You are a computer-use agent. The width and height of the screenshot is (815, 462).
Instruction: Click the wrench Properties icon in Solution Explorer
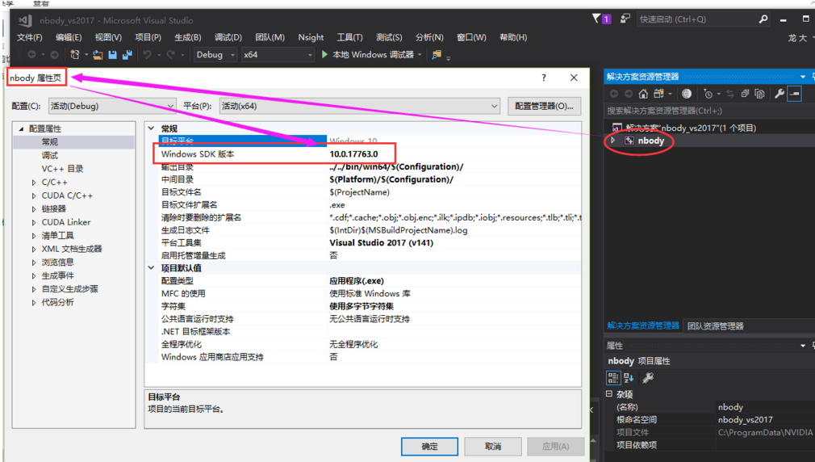pyautogui.click(x=779, y=94)
